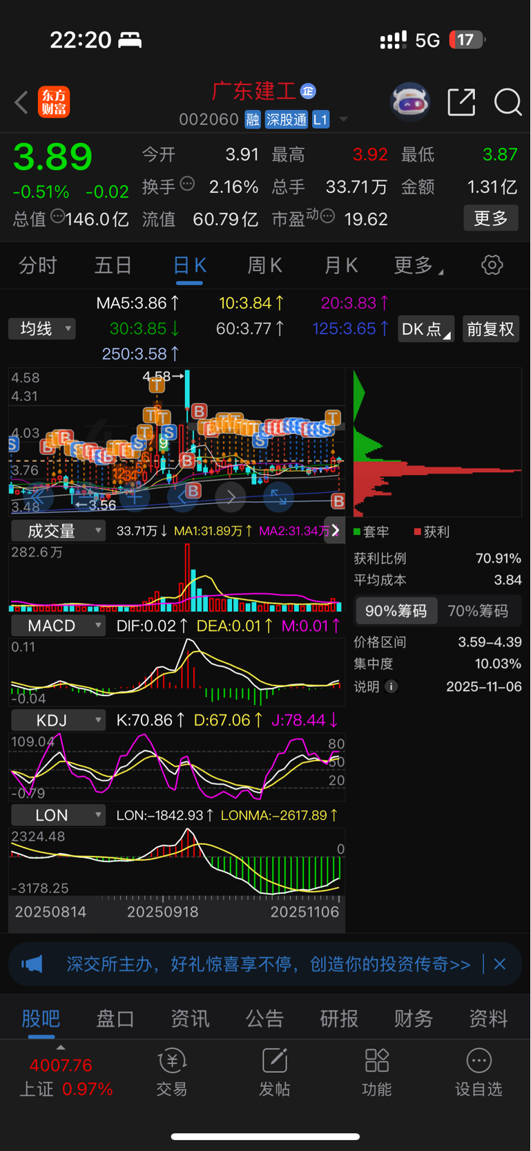
Task: Tap info icon next to 换手
Action: click(187, 184)
